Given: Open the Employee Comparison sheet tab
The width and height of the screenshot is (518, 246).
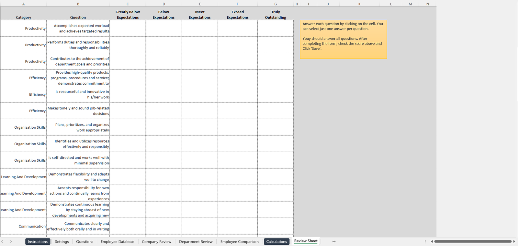Looking at the screenshot, I should pyautogui.click(x=239, y=242).
